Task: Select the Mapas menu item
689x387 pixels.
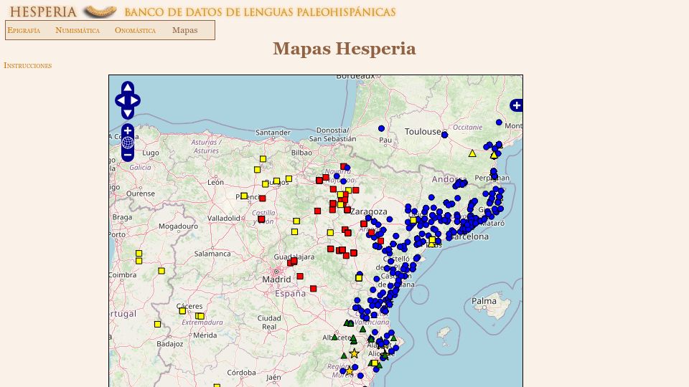Action: coord(185,30)
